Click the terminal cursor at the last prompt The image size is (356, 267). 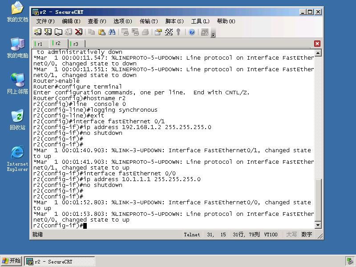85,226
